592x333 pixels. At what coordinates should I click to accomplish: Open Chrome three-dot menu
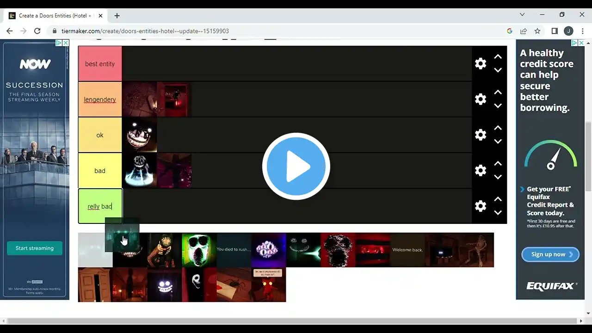[x=582, y=31]
